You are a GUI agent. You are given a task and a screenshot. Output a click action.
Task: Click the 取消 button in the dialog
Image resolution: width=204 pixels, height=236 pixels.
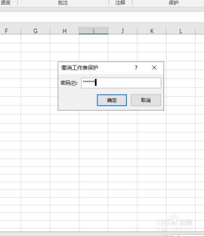point(146,100)
